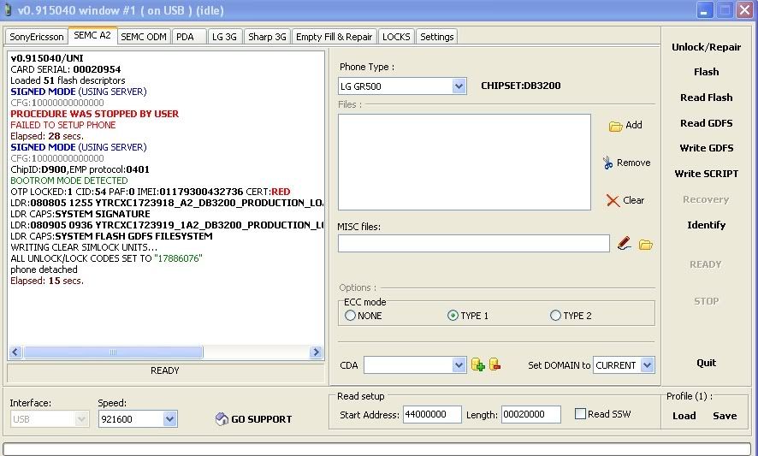This screenshot has height=456, width=758.
Task: Click the "WRITING CLEAR SIMLOCK UNITS..." log line
Action: (84, 247)
